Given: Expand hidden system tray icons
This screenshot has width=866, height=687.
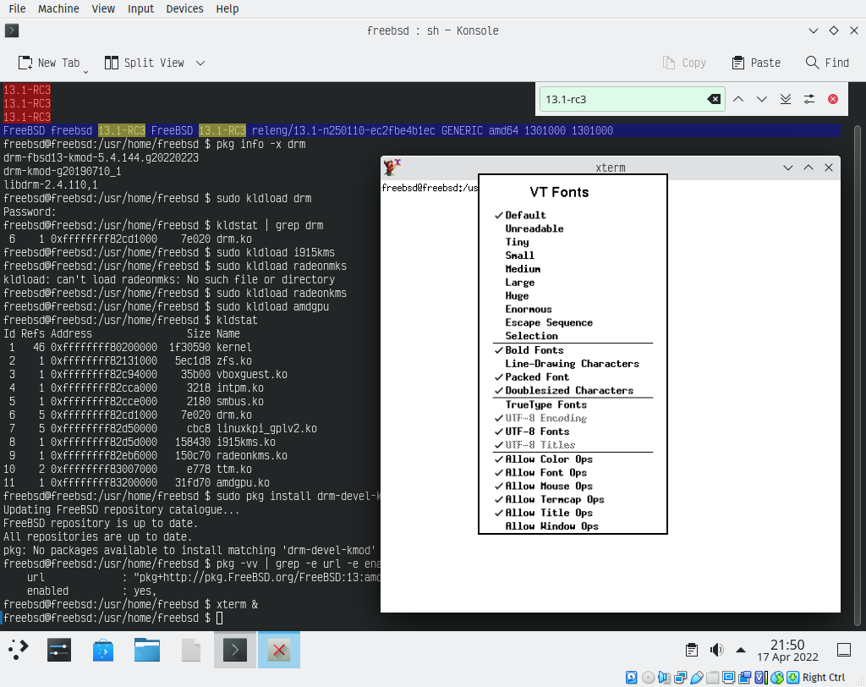Looking at the screenshot, I should pyautogui.click(x=741, y=650).
